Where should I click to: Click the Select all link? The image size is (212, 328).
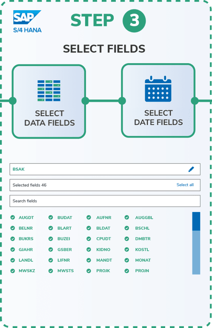[185, 185]
